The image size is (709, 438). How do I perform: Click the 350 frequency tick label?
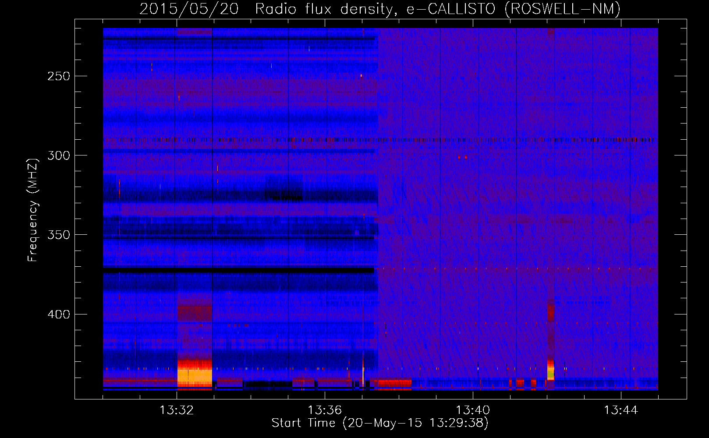(59, 235)
